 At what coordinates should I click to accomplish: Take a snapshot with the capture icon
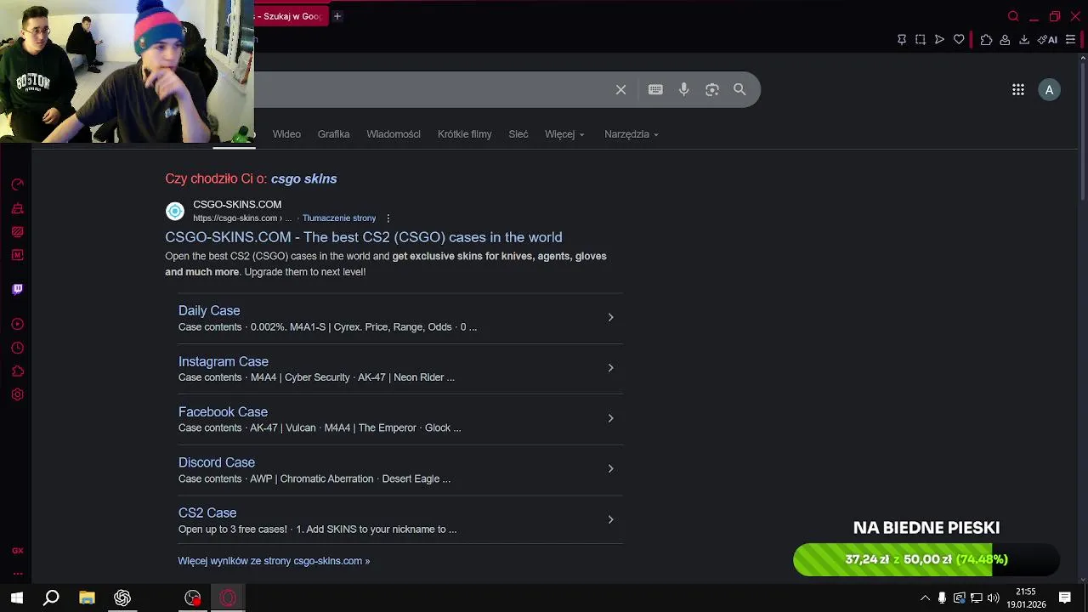(x=921, y=40)
